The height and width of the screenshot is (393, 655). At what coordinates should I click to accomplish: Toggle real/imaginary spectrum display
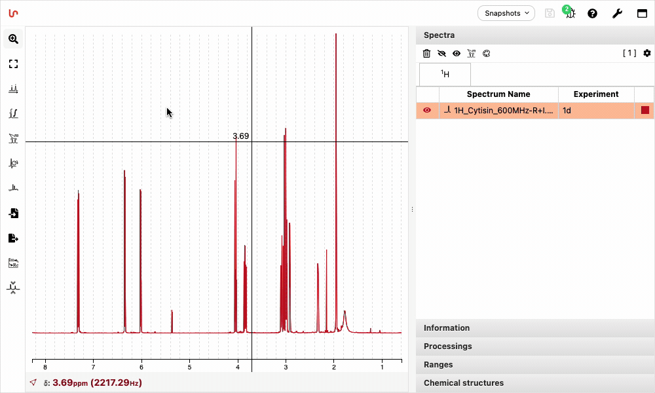(13, 263)
